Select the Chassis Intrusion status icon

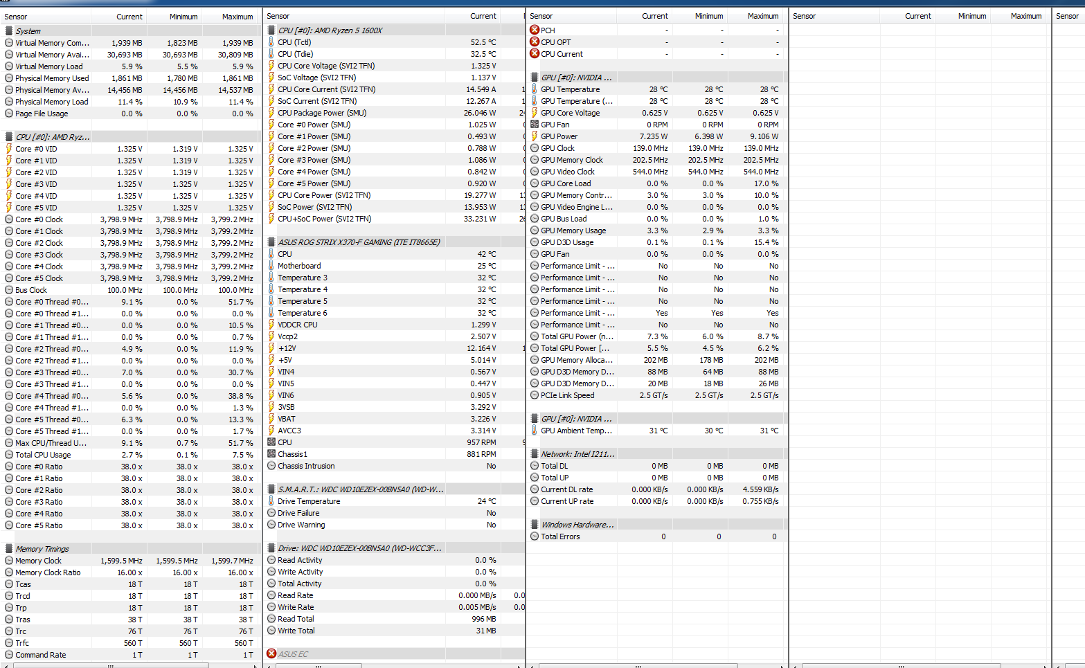[271, 466]
